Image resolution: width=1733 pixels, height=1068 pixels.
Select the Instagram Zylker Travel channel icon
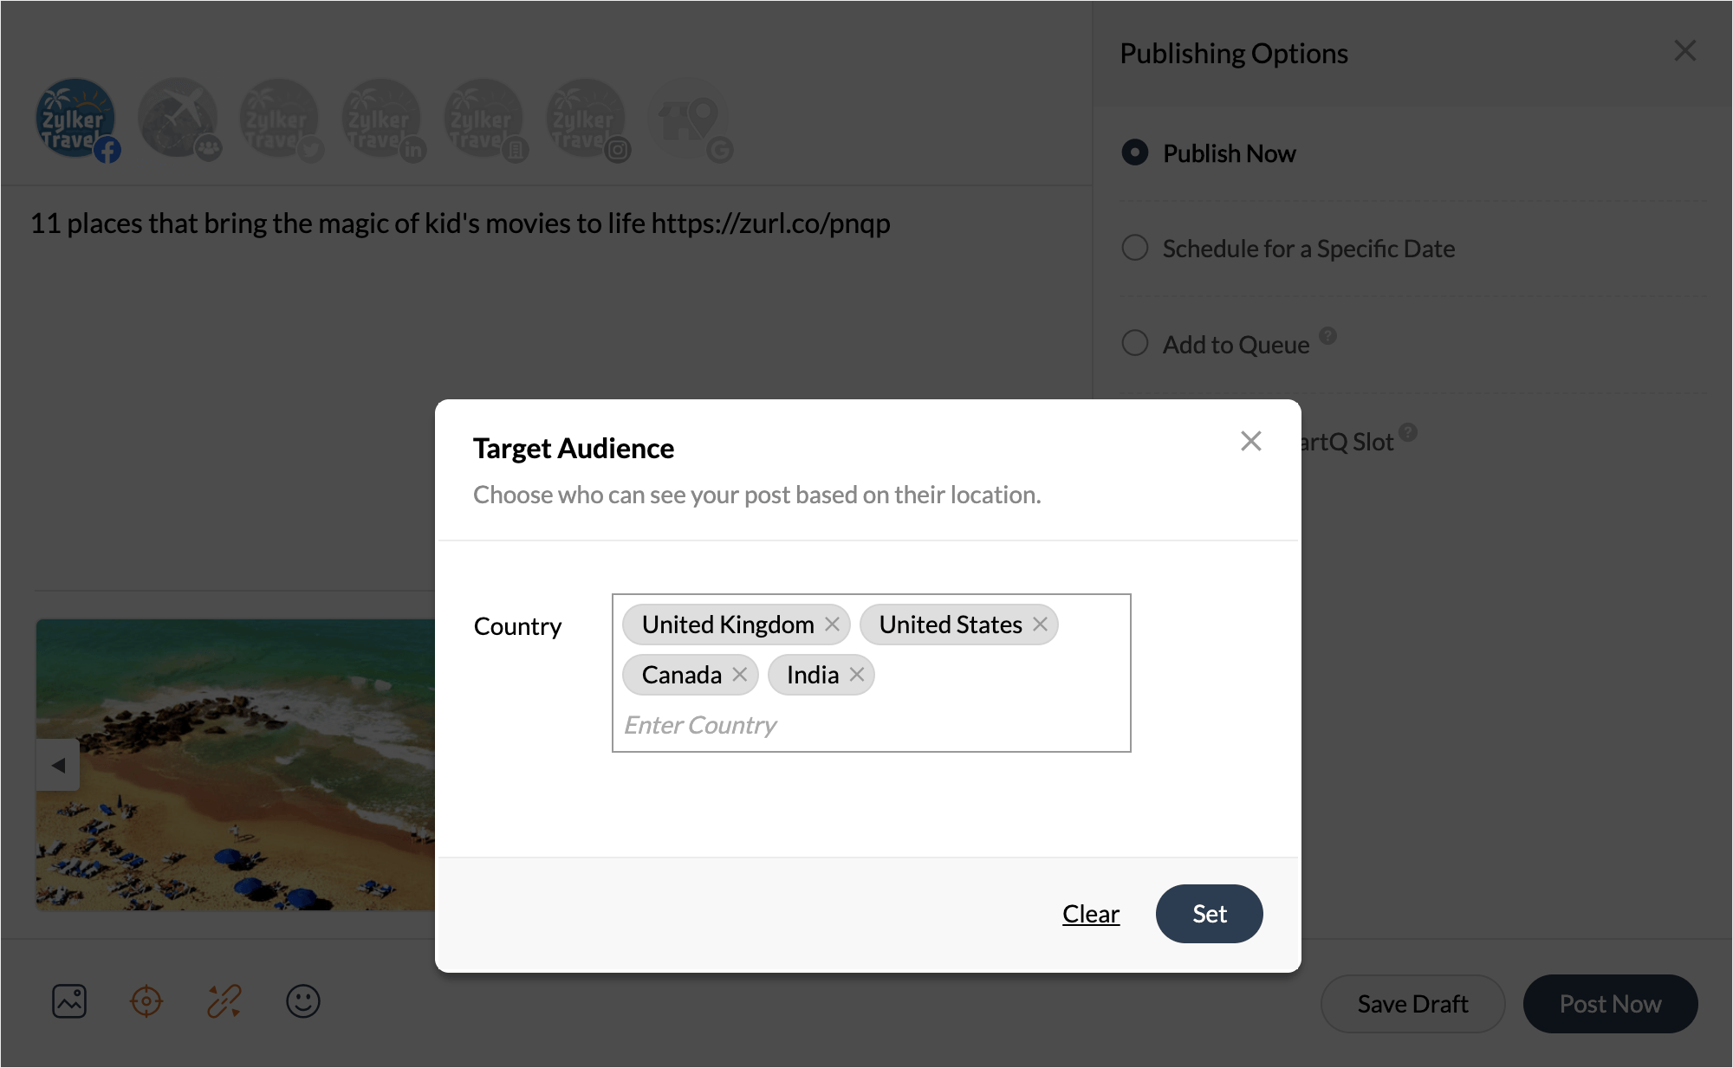point(586,119)
